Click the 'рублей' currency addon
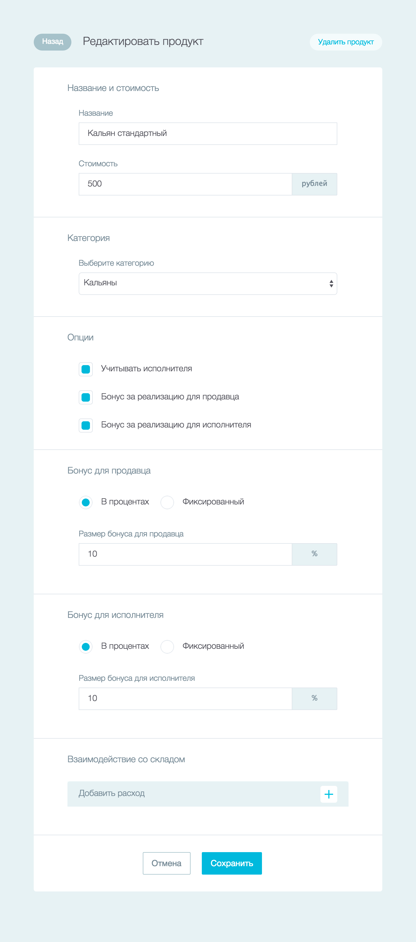Screen dimensions: 416x942 [314, 184]
